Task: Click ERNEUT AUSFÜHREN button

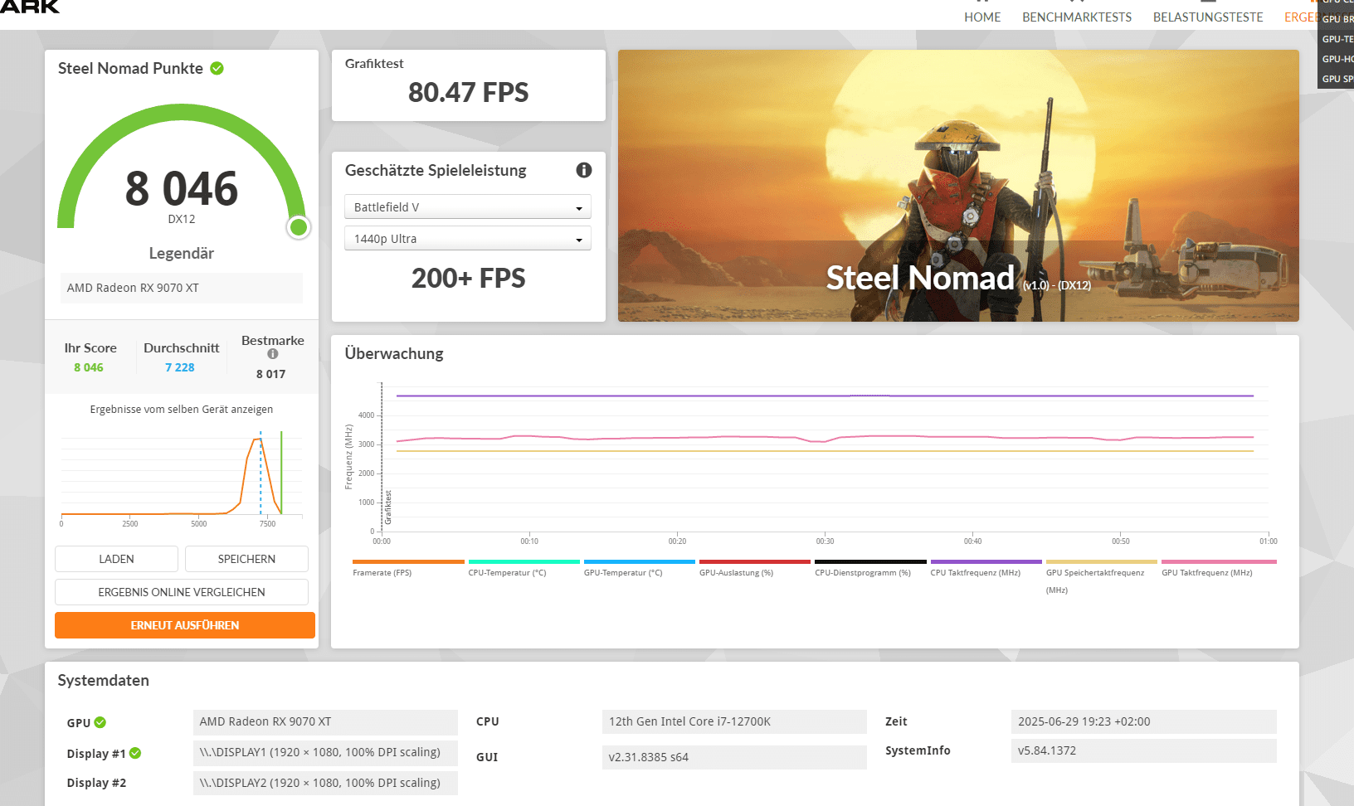Action: pyautogui.click(x=185, y=625)
